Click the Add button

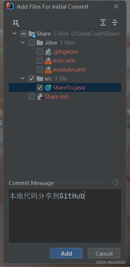66,253
